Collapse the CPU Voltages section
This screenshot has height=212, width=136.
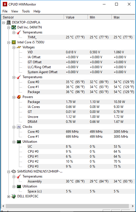click(x=14, y=47)
